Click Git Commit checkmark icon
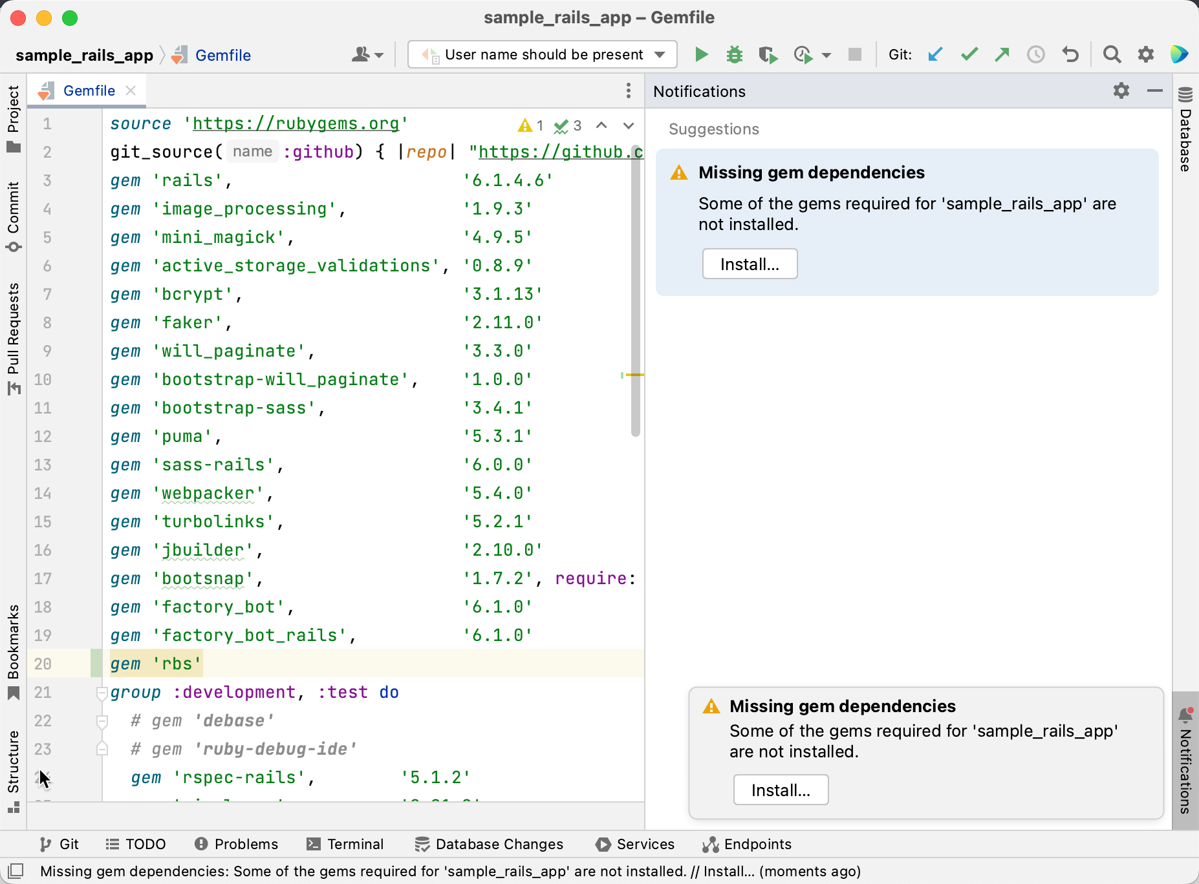 [x=969, y=55]
